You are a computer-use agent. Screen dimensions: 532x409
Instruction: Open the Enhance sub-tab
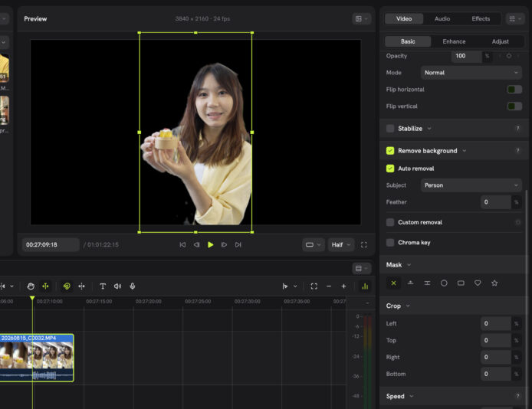[x=454, y=41]
